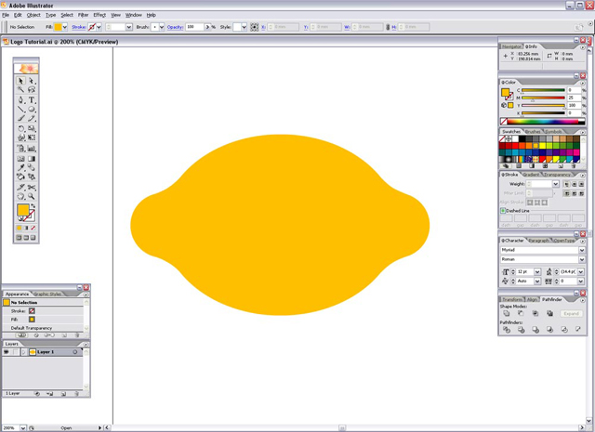
Task: Select the Rotate tool
Action: tap(20, 128)
